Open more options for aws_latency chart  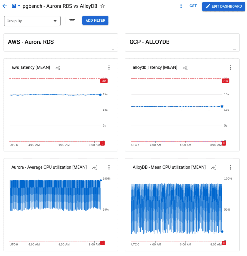coord(109,67)
